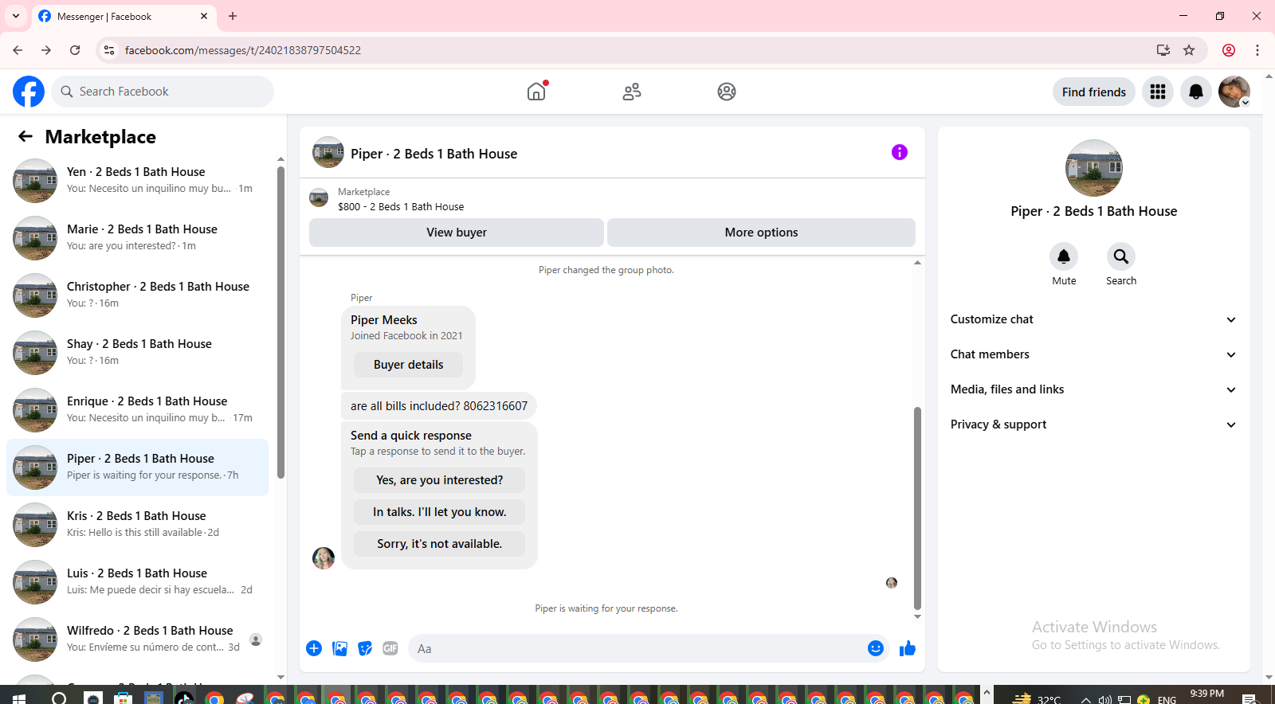Open the notifications bell in header
Screen dimensions: 1275x704
coord(1196,92)
